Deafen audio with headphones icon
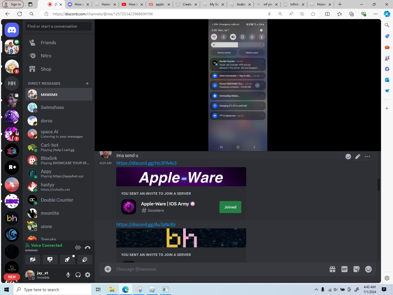The width and height of the screenshot is (393, 295). click(x=78, y=275)
